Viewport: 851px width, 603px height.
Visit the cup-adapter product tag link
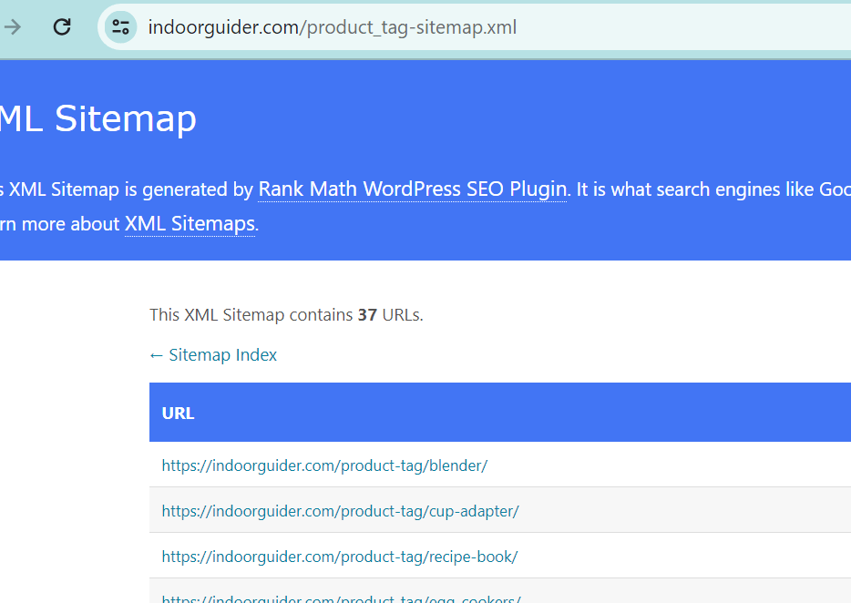click(339, 511)
